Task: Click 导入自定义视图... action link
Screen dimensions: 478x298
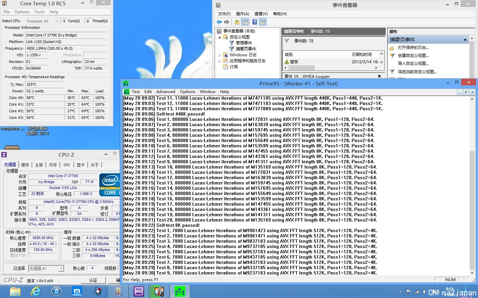Action: [413, 64]
